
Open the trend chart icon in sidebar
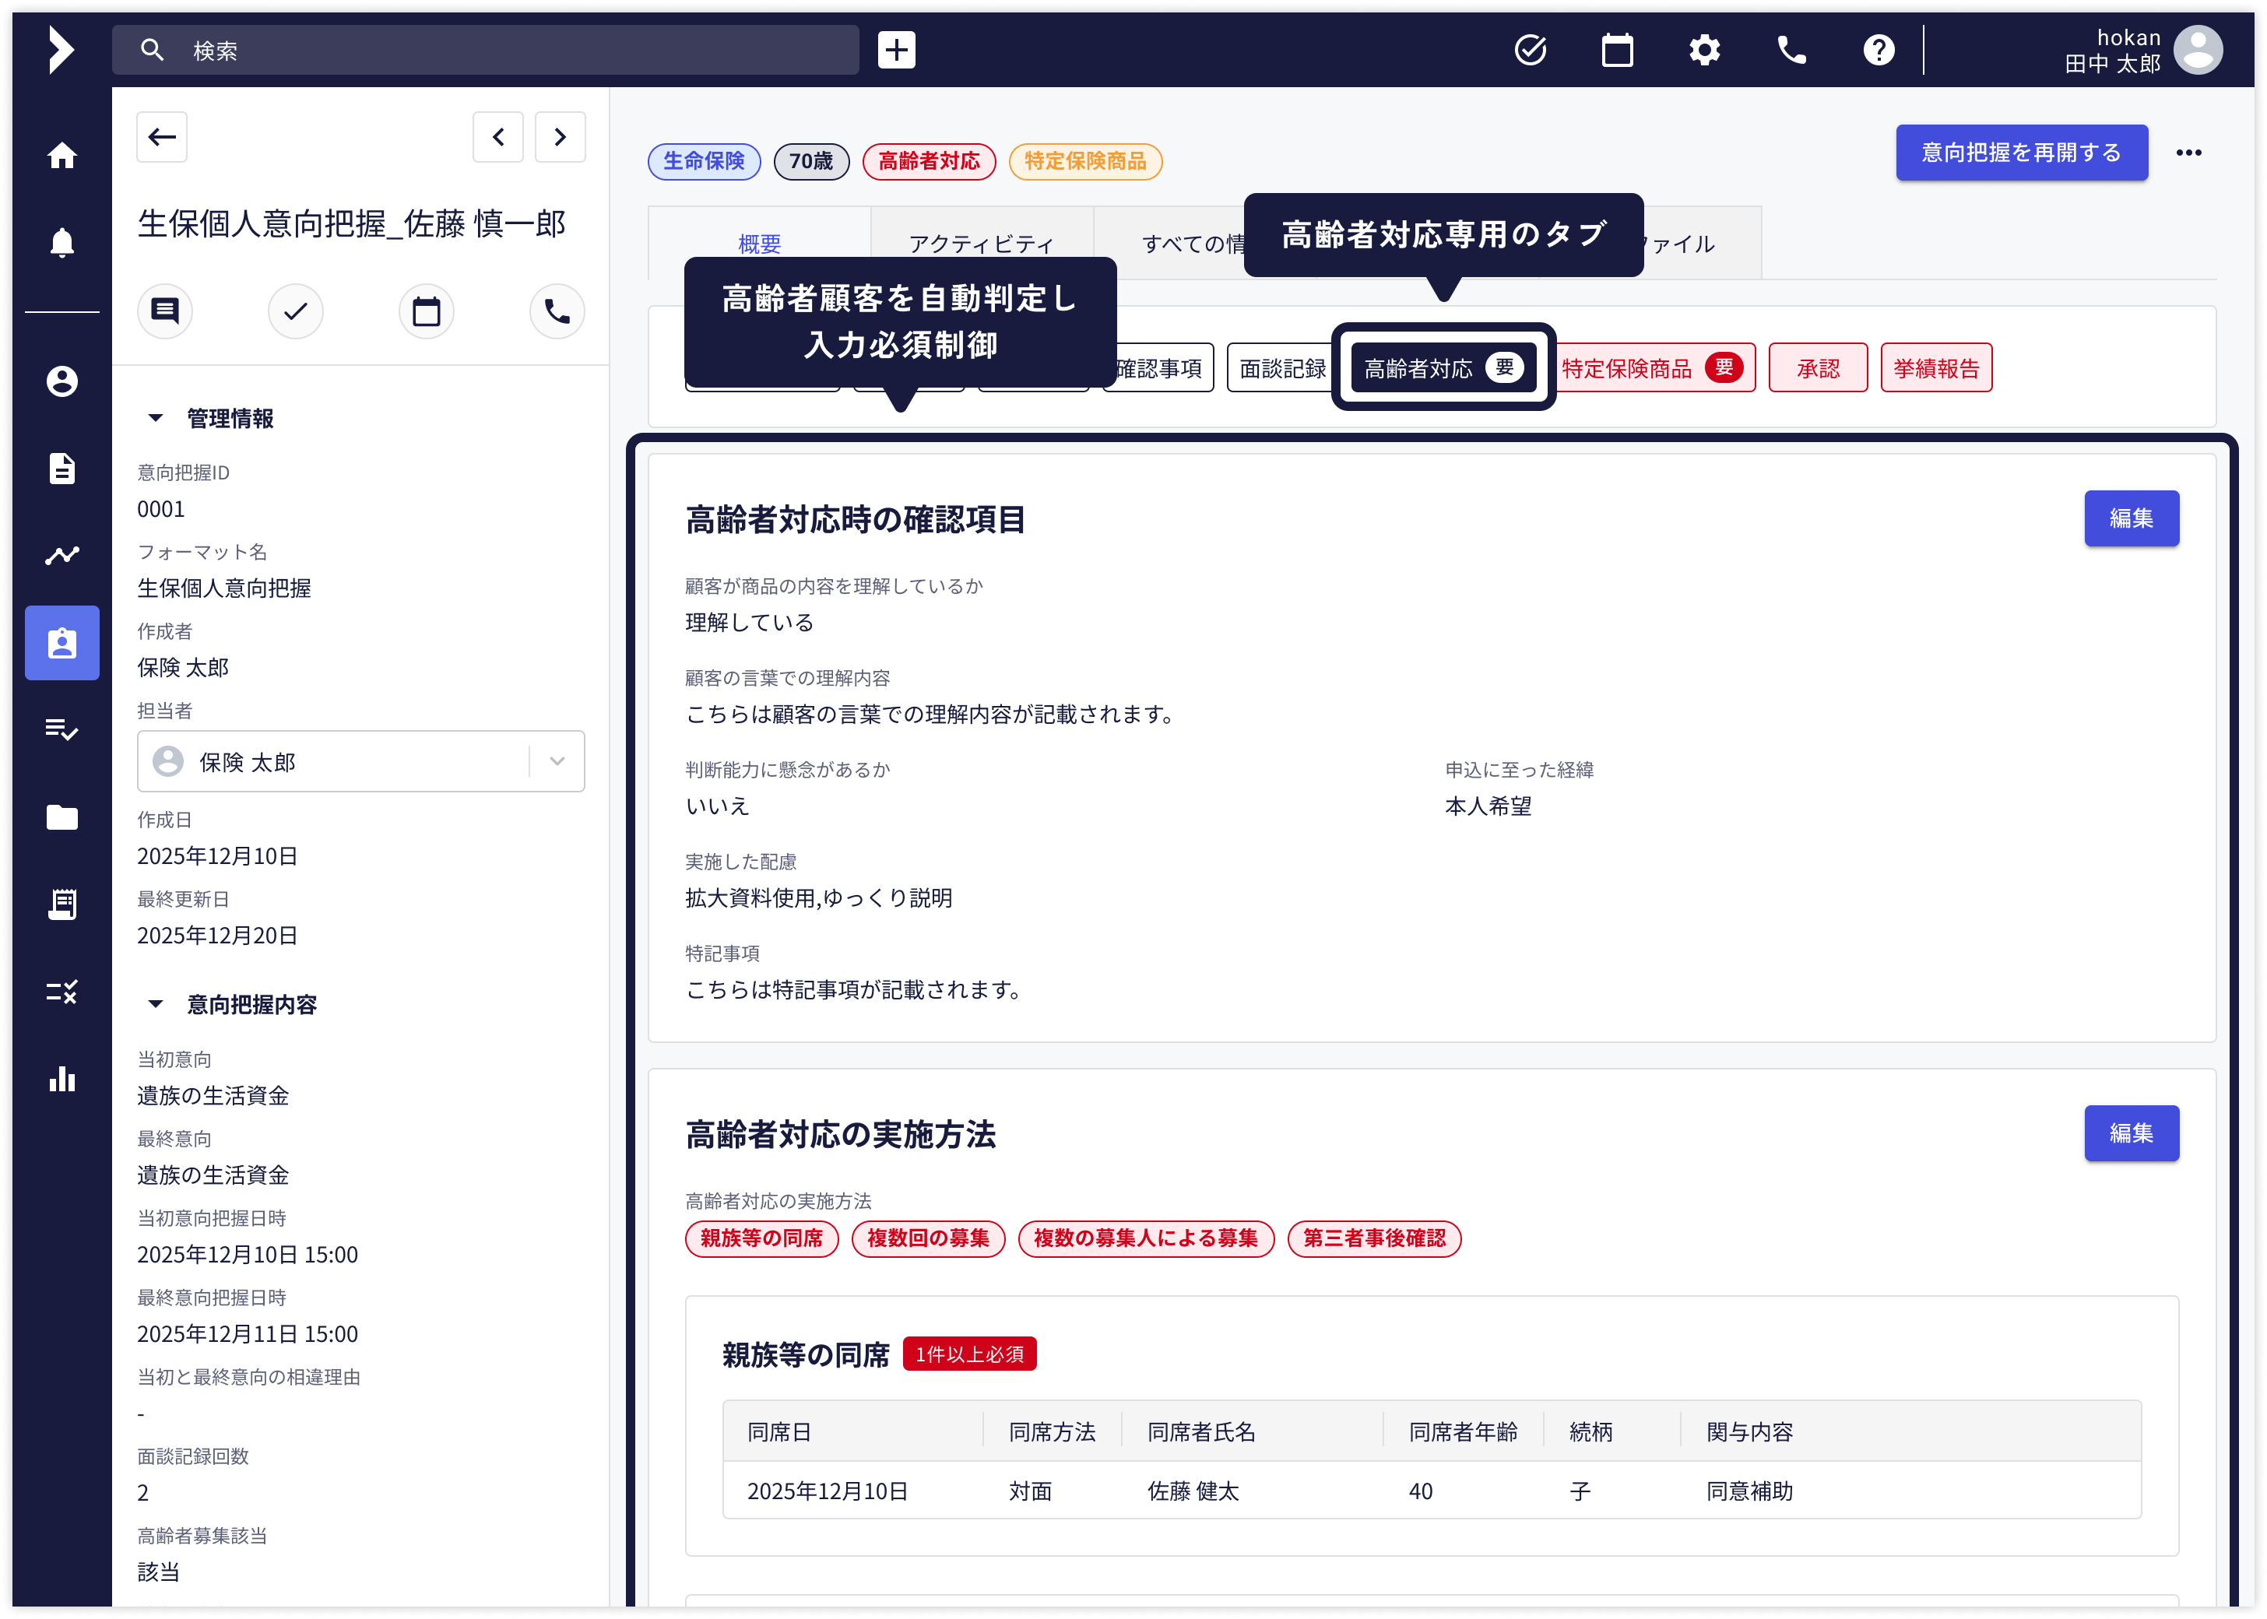click(x=62, y=555)
